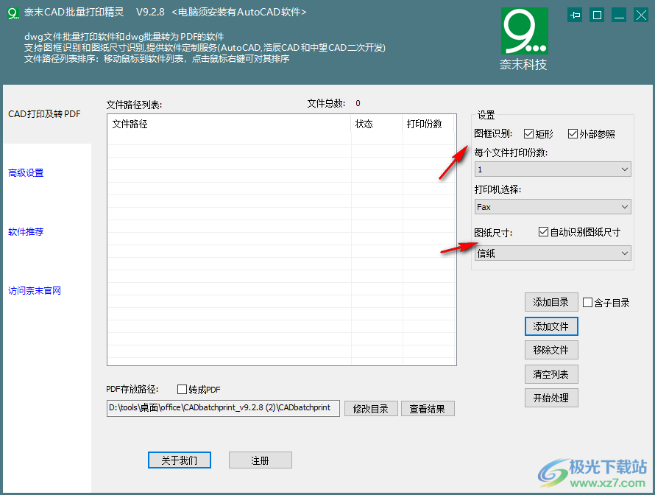Screen dimensions: 655x495
Task: Click the 修改目录 button
Action: coord(371,409)
